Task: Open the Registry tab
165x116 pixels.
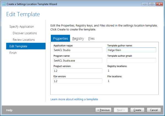Action: pyautogui.click(x=78, y=39)
